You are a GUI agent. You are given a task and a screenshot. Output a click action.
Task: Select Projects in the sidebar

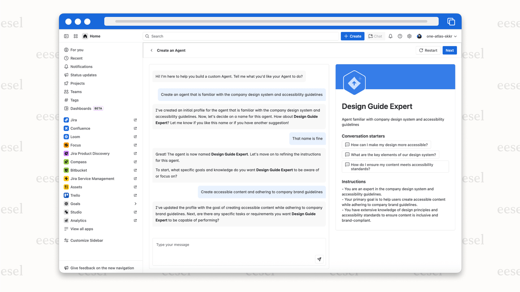[x=77, y=83]
